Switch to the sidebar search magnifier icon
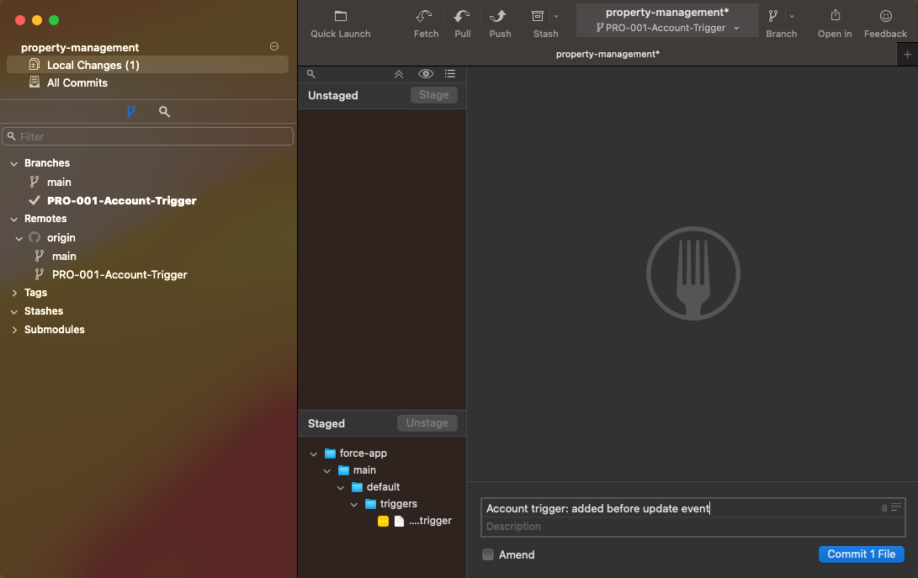 [165, 111]
